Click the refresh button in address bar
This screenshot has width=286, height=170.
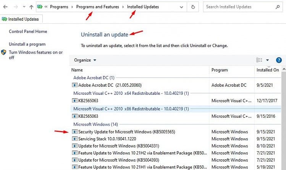193,7
